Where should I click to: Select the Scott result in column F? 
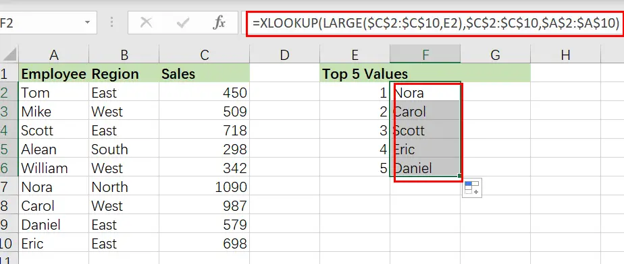click(x=425, y=130)
